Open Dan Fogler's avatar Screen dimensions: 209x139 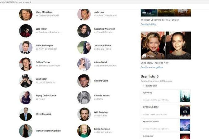point(26,81)
